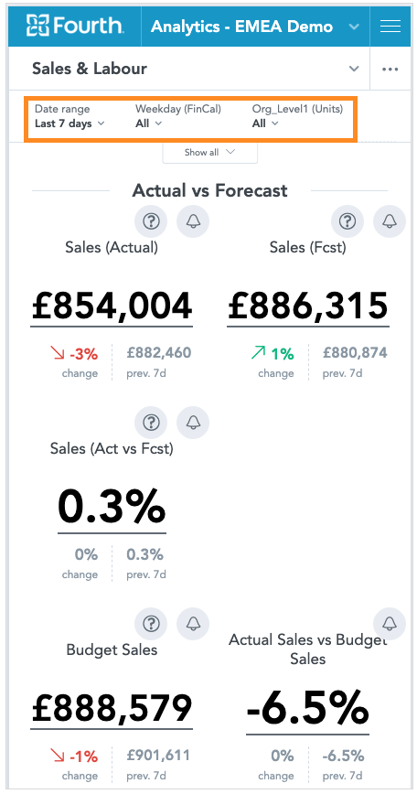Set alert bell for Sales (Fcst)
The height and width of the screenshot is (794, 417).
coord(390,221)
